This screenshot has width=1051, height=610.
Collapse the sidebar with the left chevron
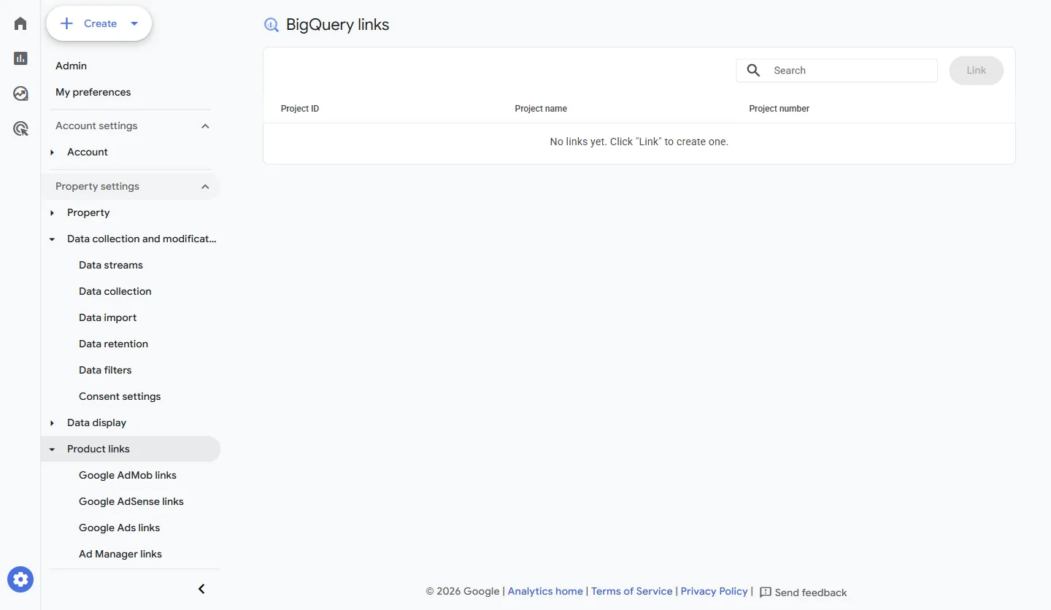(x=202, y=589)
